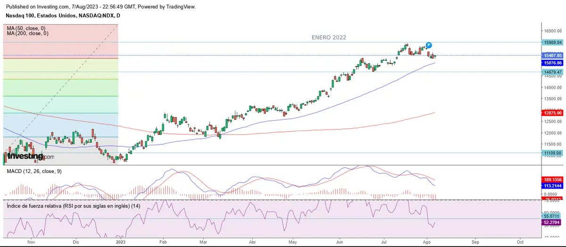Screen dimensions: 566x247
Task: Click the 52.2704 RSI value tag
Action: coord(552,222)
